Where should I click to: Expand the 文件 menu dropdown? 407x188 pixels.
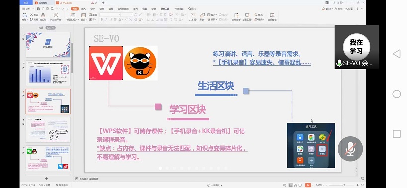[33, 9]
